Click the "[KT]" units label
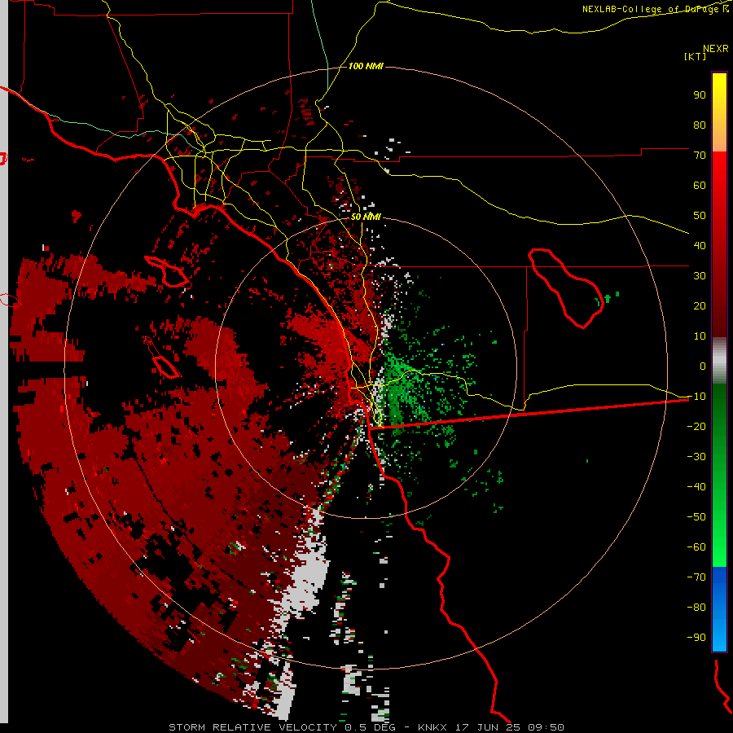 [x=696, y=56]
